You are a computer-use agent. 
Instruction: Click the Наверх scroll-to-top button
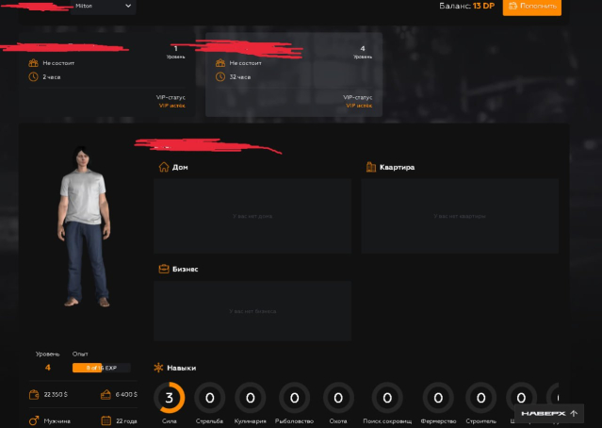[x=549, y=413]
